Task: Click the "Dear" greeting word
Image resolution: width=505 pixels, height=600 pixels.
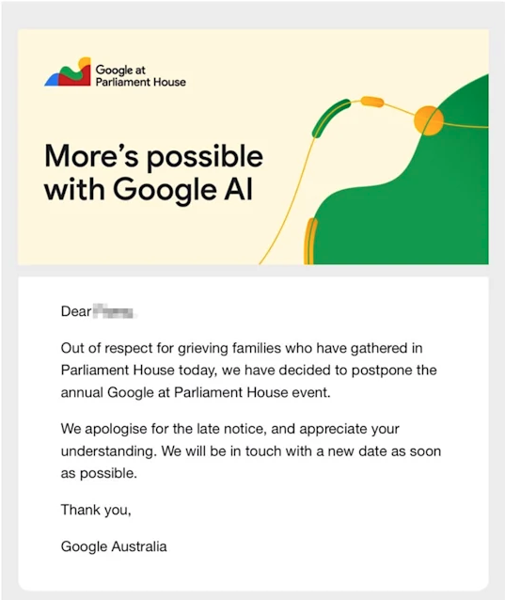Action: 76,311
